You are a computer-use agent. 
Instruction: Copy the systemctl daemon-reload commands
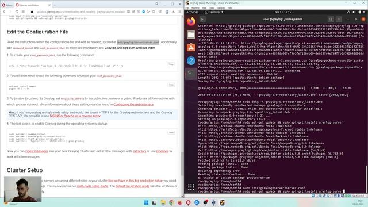[171, 133]
